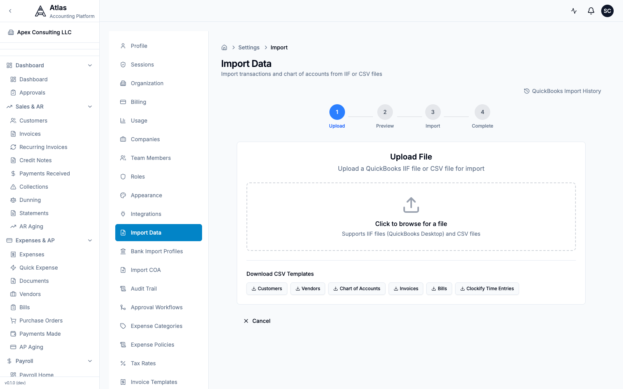
Task: Collapse the Expenses & AP section chevron
Action: 90,240
